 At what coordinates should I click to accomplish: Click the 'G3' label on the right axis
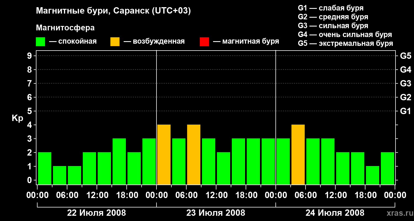(x=405, y=84)
